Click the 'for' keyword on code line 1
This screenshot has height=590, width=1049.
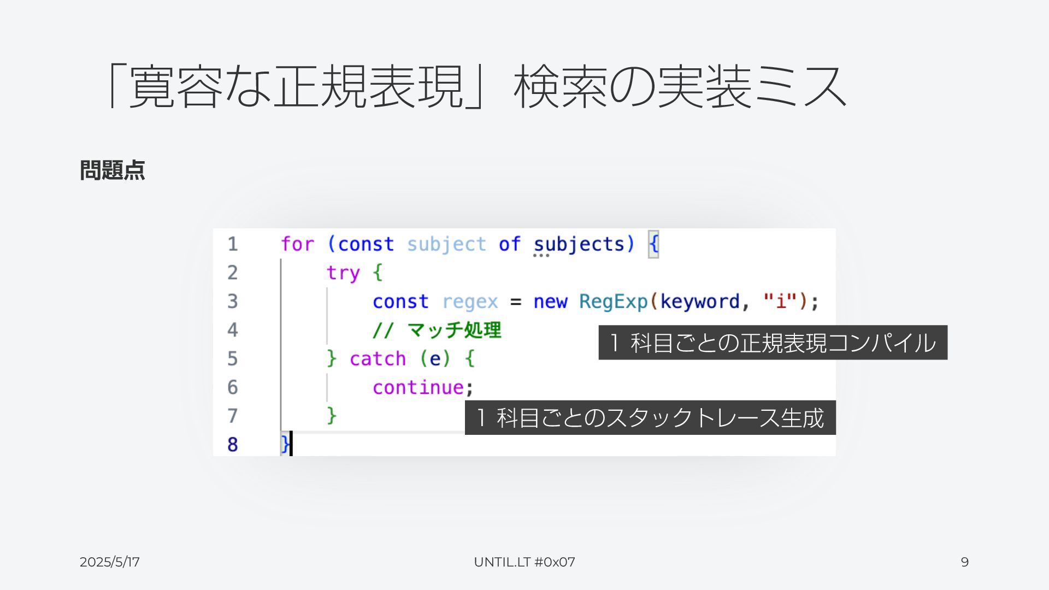[297, 244]
